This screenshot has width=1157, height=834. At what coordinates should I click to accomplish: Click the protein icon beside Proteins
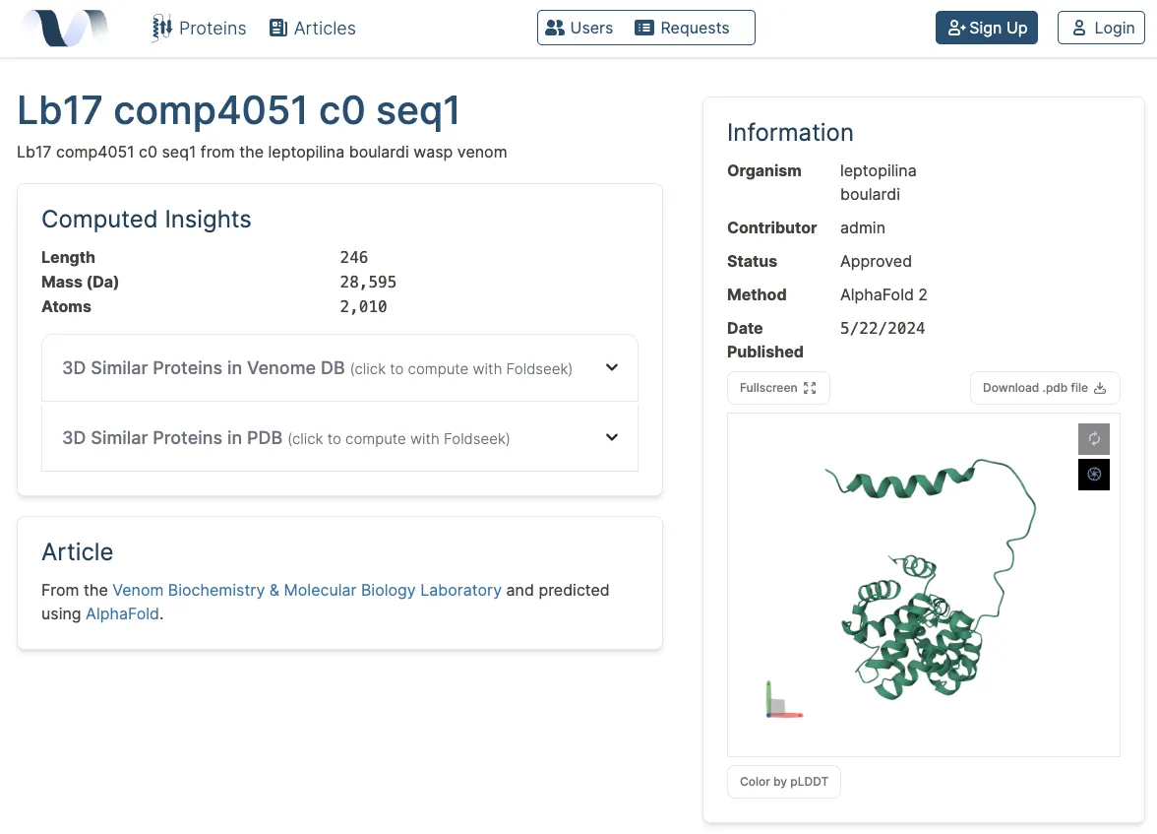[x=161, y=29]
